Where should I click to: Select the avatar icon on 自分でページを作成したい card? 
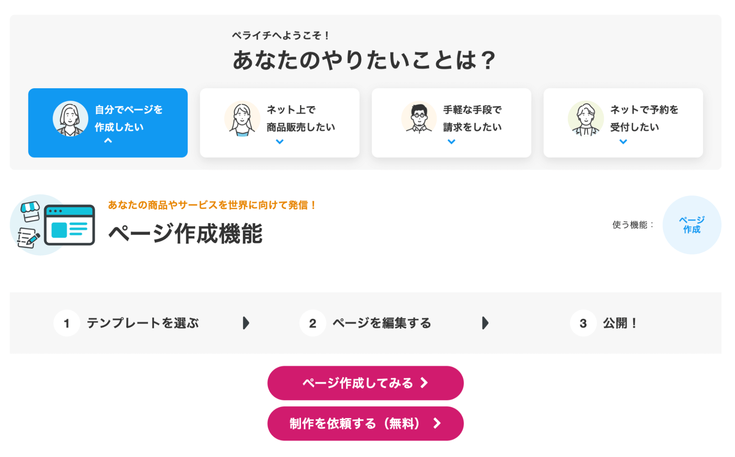pos(70,118)
